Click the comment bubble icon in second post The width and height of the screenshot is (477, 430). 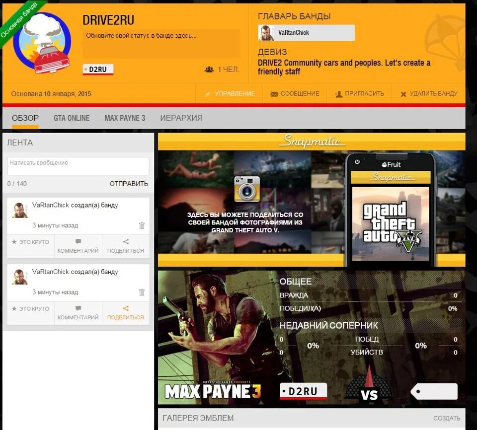tap(78, 308)
